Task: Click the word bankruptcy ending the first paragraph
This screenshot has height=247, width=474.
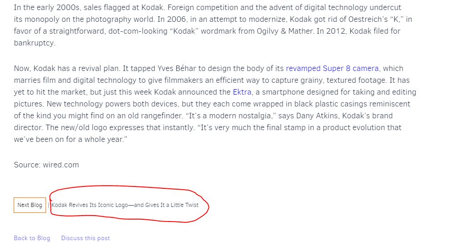Action: (x=34, y=43)
